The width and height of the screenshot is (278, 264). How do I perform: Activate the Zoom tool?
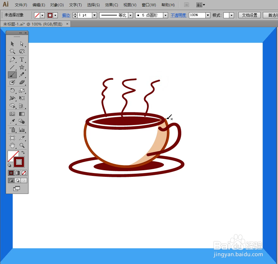pos(21,146)
